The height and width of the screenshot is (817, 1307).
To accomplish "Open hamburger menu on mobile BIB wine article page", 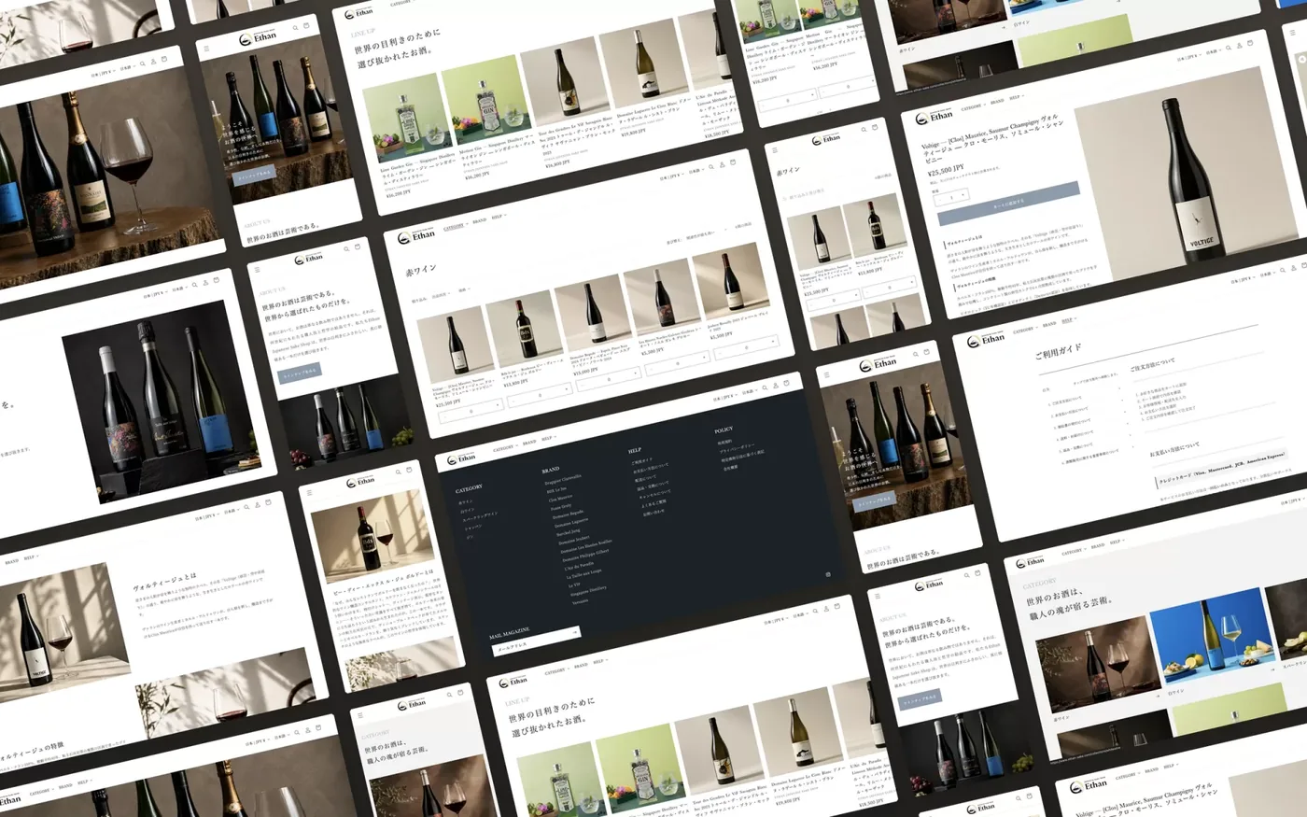I will pyautogui.click(x=310, y=493).
